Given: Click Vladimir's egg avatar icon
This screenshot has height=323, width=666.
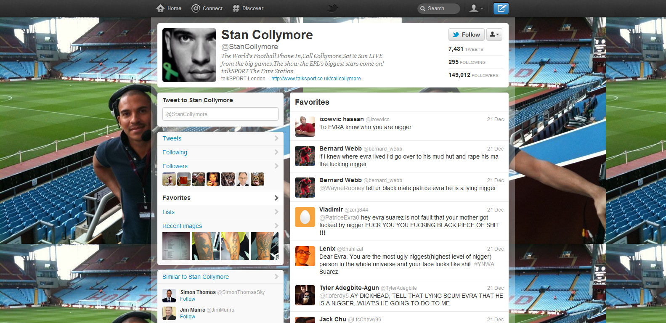Looking at the screenshot, I should click(305, 217).
